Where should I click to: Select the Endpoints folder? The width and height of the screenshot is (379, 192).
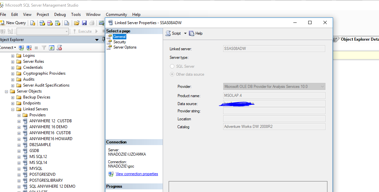click(x=32, y=103)
